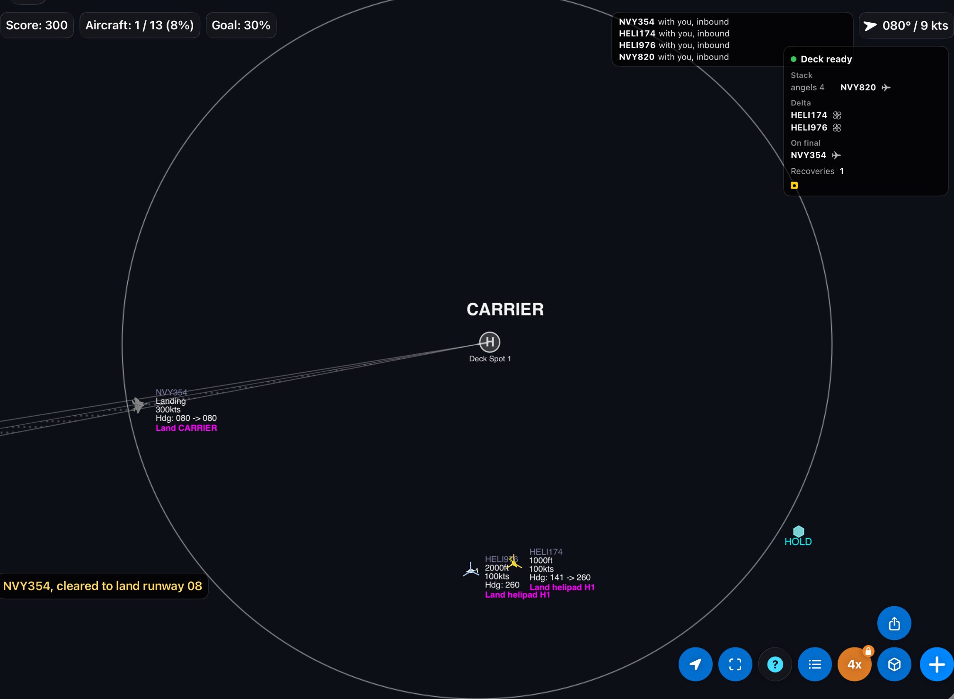
Task: Click the HOLD waypoint hexagon
Action: [798, 531]
